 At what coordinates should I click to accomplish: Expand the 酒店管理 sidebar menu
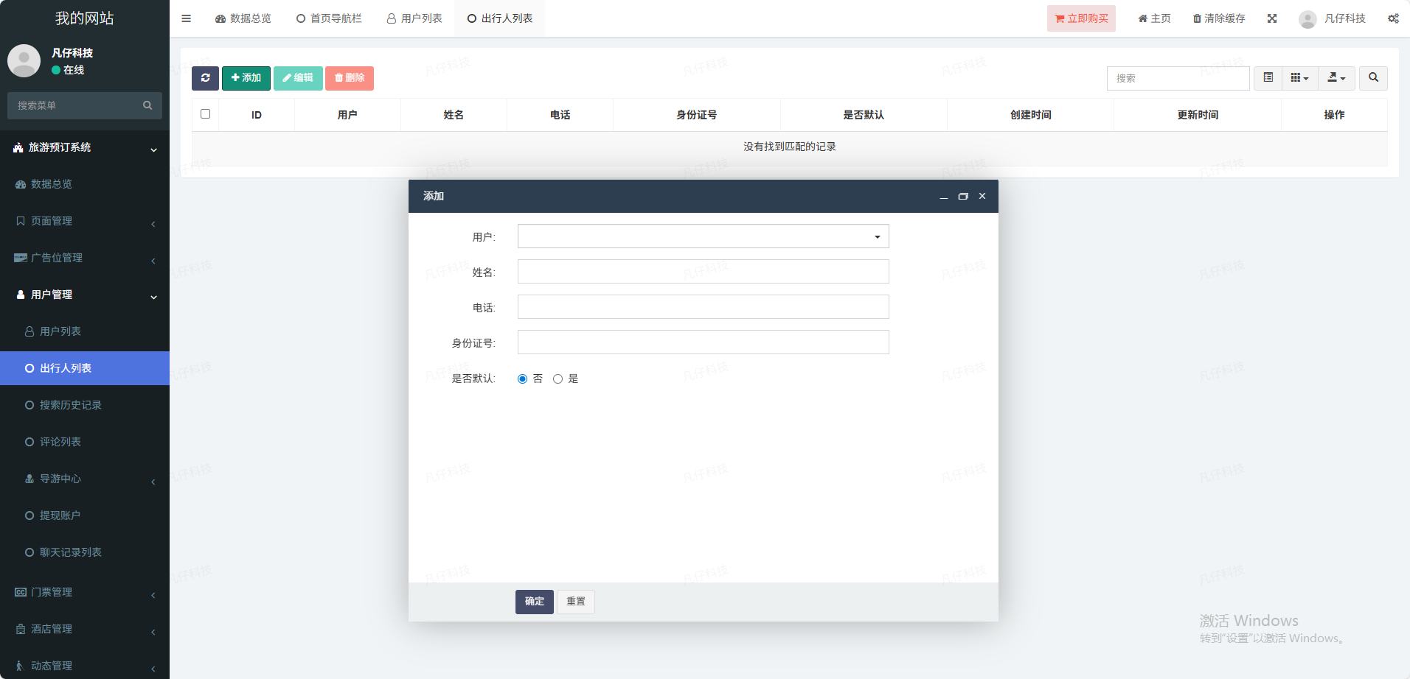(x=52, y=629)
